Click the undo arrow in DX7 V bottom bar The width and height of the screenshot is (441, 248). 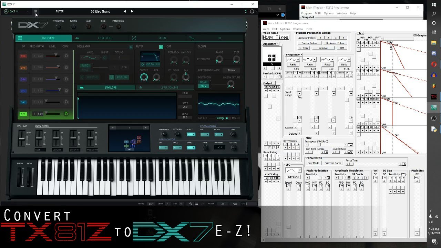pos(191,204)
